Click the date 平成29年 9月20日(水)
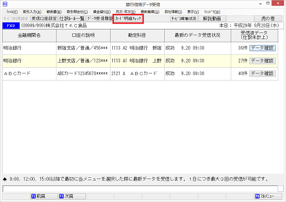The image size is (286, 202). click(x=256, y=26)
